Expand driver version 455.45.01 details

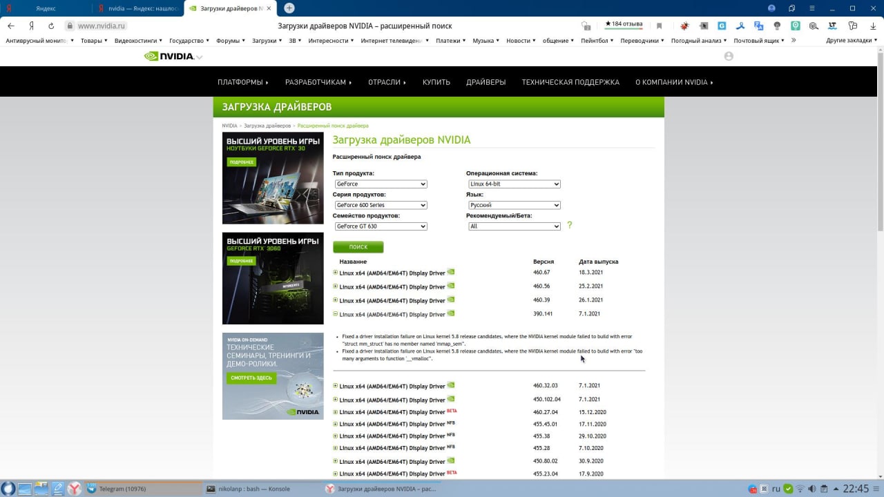pos(336,424)
